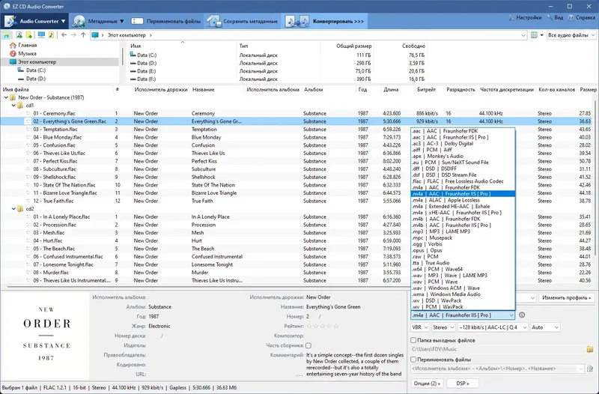This screenshot has height=394, width=599.
Task: Set a rating with the stars
Action: tap(323, 327)
